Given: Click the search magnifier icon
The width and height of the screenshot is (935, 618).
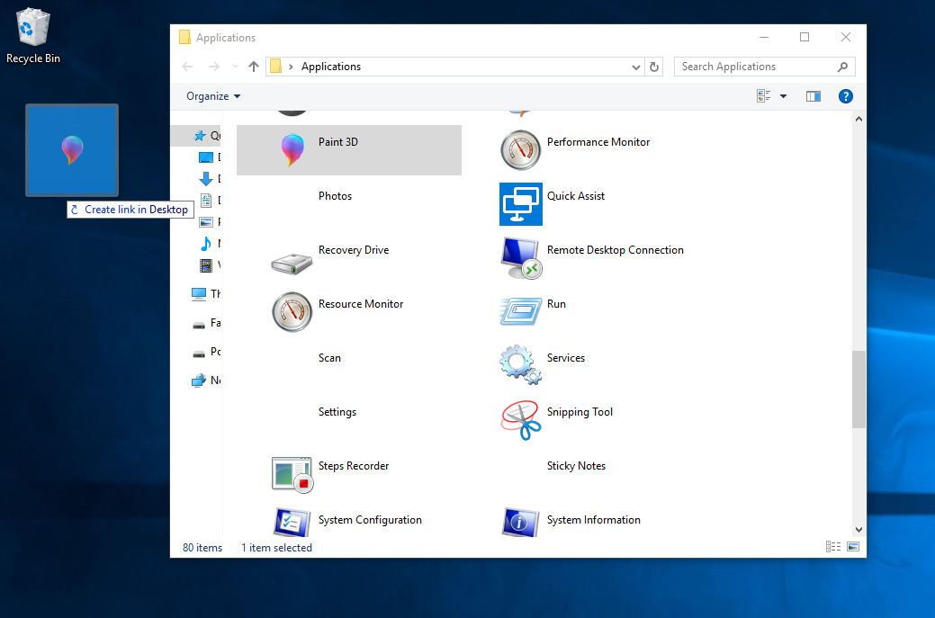Looking at the screenshot, I should [x=842, y=67].
